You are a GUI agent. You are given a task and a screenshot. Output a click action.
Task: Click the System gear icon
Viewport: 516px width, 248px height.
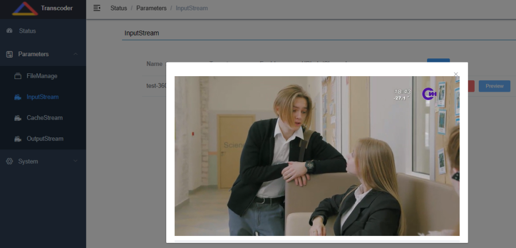click(9, 162)
